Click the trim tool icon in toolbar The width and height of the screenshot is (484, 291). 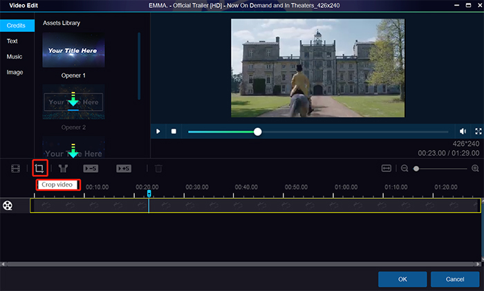pos(64,168)
